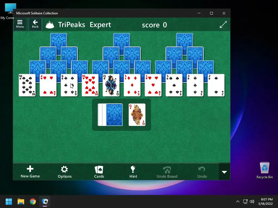Open the network status tray icon
The width and height of the screenshot is (278, 208).
click(245, 201)
